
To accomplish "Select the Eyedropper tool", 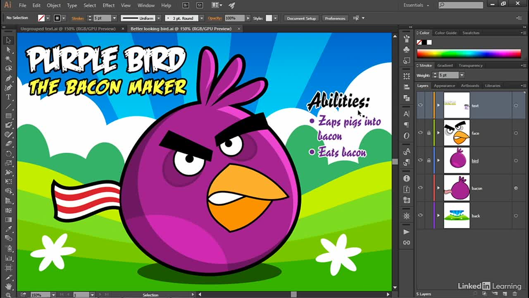I will [x=8, y=229].
